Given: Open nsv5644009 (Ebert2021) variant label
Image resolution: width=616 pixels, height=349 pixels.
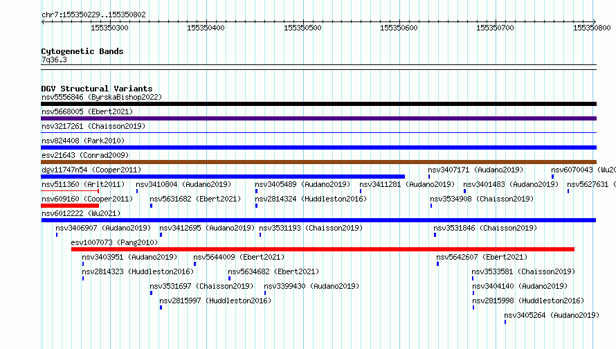Looking at the screenshot, I should [x=239, y=257].
